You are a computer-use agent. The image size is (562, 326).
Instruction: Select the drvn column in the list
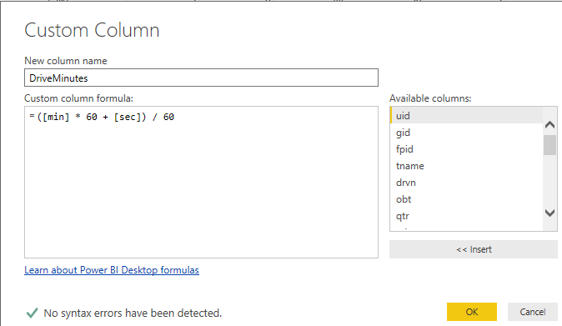467,183
